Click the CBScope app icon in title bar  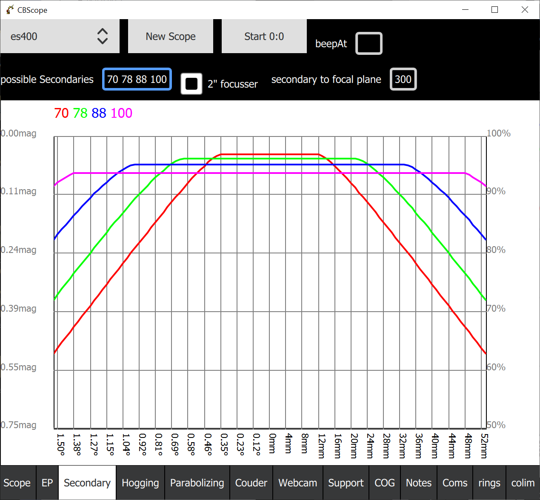(x=10, y=9)
